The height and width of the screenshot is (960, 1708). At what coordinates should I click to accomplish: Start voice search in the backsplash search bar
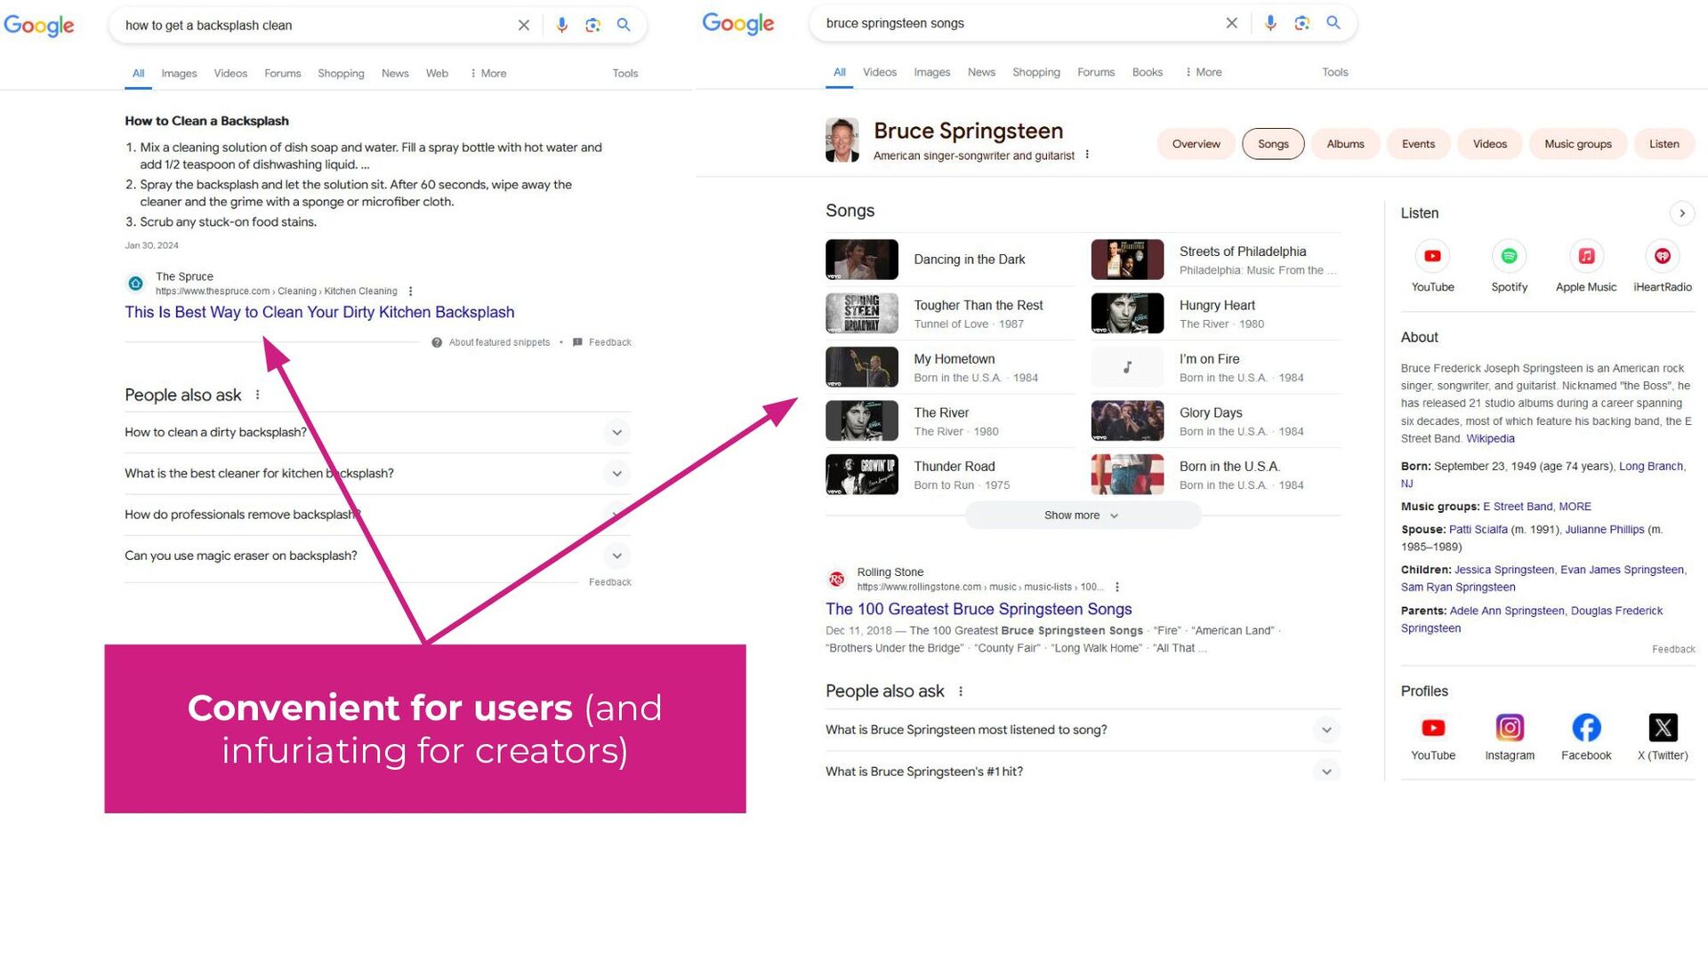(561, 25)
